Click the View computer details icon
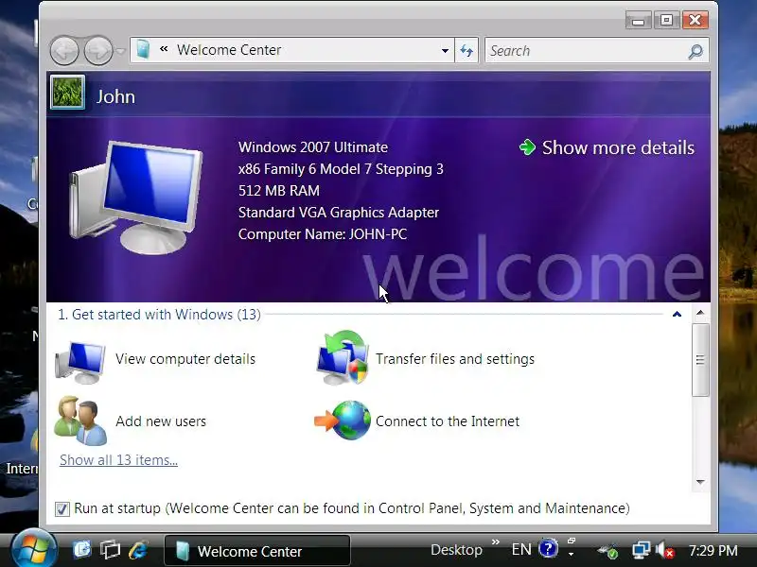757x567 pixels. click(x=80, y=362)
